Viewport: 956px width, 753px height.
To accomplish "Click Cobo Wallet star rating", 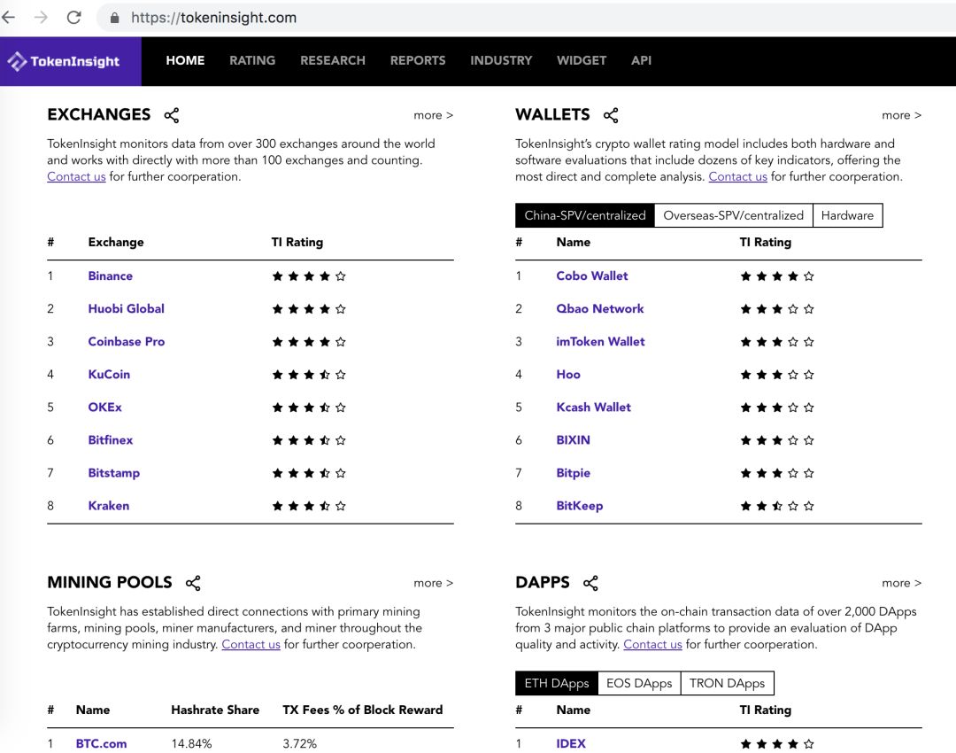I will (x=777, y=276).
